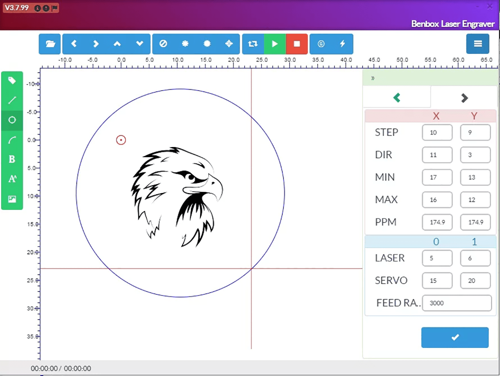This screenshot has width=500, height=376.
Task: Click the lightning bolt firmware icon
Action: pos(343,44)
